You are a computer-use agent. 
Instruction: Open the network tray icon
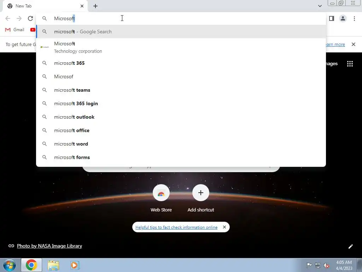click(x=318, y=265)
